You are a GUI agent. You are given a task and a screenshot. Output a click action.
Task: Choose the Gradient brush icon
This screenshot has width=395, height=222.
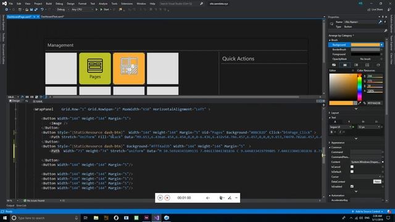coord(356,65)
